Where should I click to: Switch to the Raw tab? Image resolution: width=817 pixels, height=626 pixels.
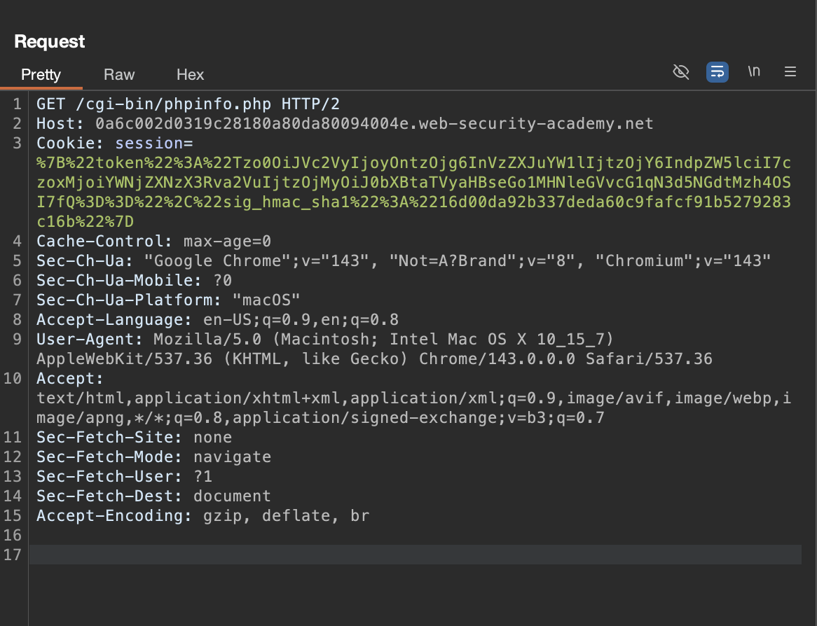(119, 74)
